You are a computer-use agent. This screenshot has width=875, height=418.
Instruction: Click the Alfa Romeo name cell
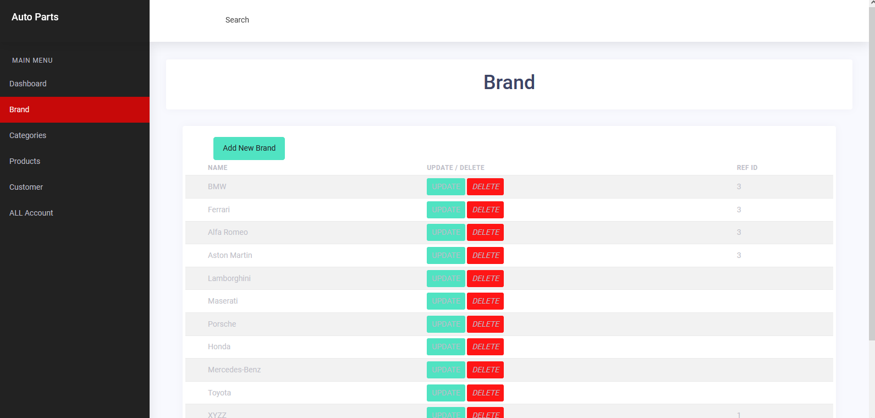(228, 232)
